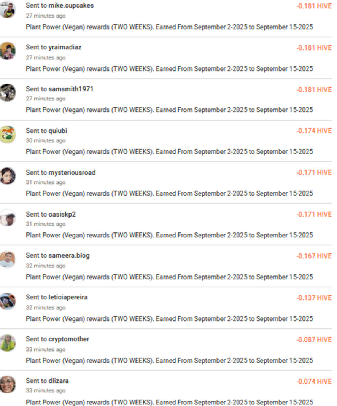Click leticiapereira transfer memo text
This screenshot has width=337, height=406.
click(x=169, y=318)
